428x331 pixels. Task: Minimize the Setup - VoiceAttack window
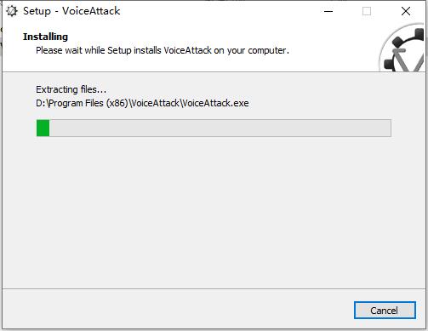328,11
